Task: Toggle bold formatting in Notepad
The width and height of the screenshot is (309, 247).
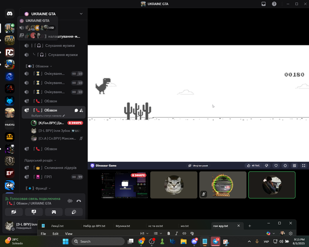Action: 169,233
